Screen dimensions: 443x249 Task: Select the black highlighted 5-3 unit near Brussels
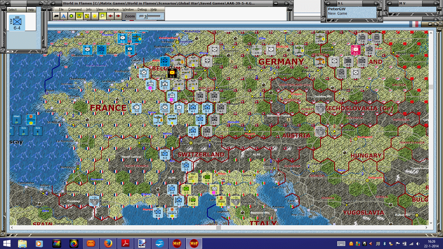pos(172,73)
